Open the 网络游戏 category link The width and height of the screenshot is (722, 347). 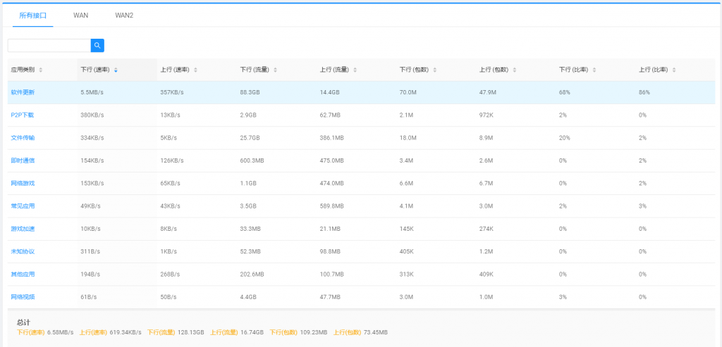(23, 183)
